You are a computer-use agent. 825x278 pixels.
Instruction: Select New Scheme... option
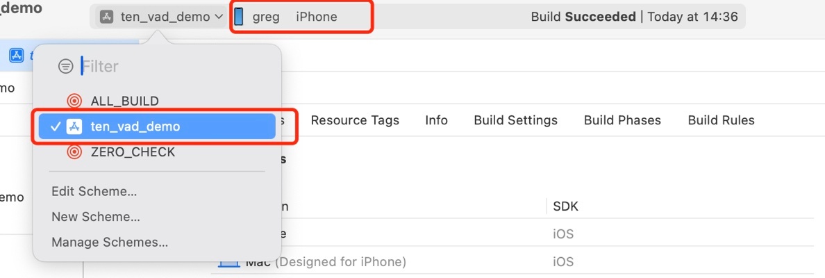point(96,217)
